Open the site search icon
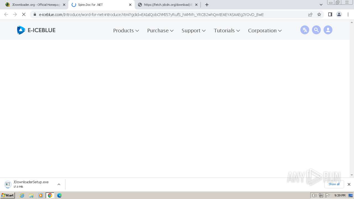 tap(316, 30)
